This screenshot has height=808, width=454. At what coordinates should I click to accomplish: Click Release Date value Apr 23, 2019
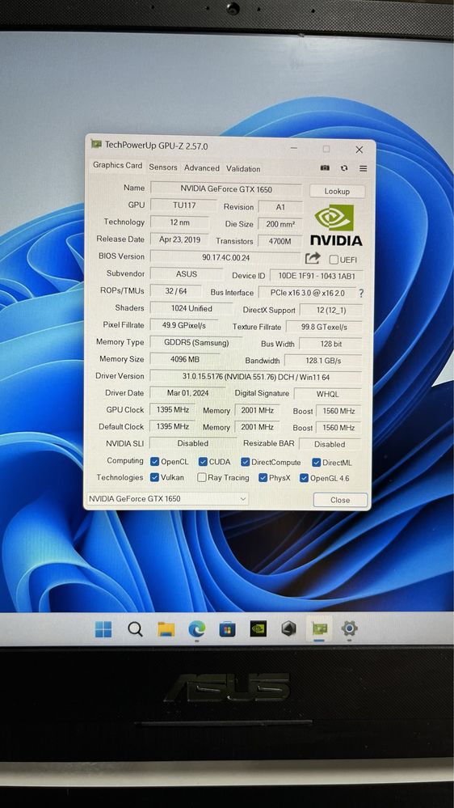[x=179, y=239]
